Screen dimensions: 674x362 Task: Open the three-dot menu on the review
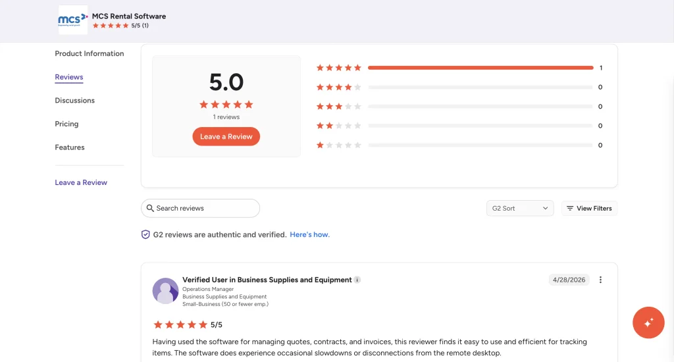pyautogui.click(x=600, y=280)
